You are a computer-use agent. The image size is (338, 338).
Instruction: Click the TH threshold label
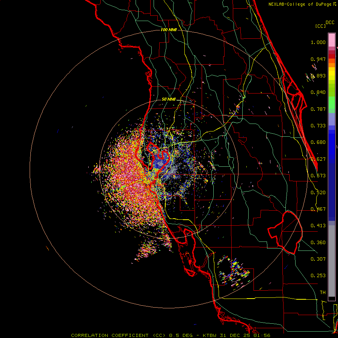323,293
